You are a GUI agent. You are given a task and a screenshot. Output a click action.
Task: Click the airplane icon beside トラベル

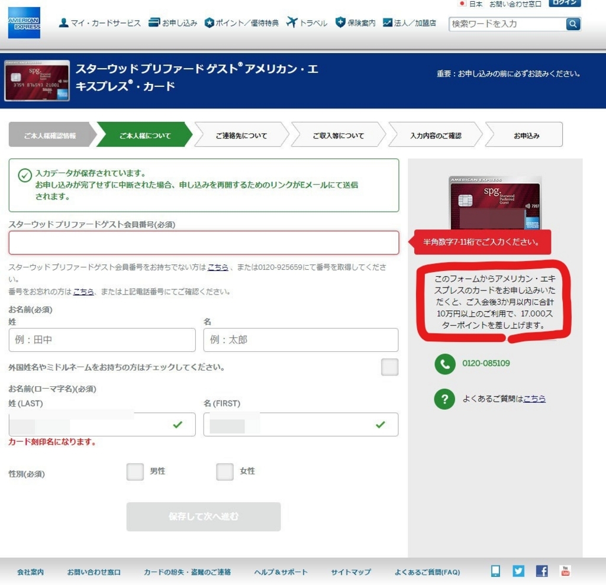(x=292, y=22)
